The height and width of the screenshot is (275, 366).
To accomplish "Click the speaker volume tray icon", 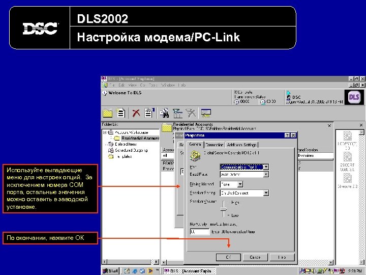I will (314, 271).
